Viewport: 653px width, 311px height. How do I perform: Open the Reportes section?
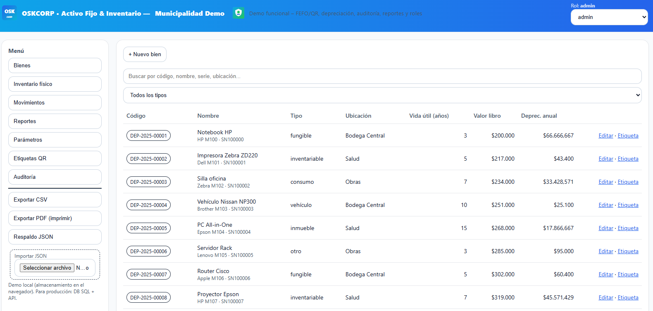coord(55,121)
